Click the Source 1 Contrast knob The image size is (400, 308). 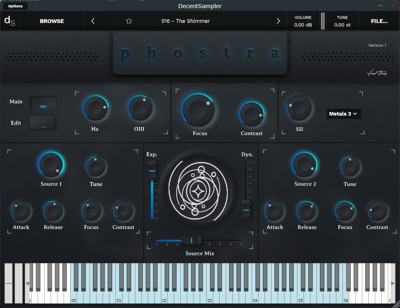coord(123,211)
